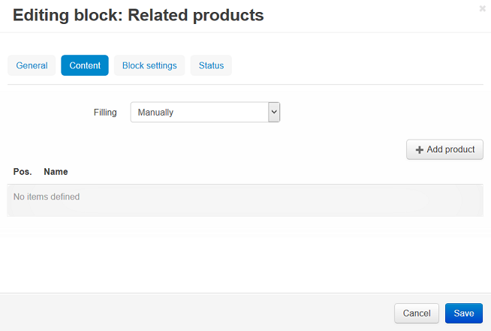Viewport: 491px width, 331px height.
Task: Click the Filling field label
Action: [x=105, y=112]
